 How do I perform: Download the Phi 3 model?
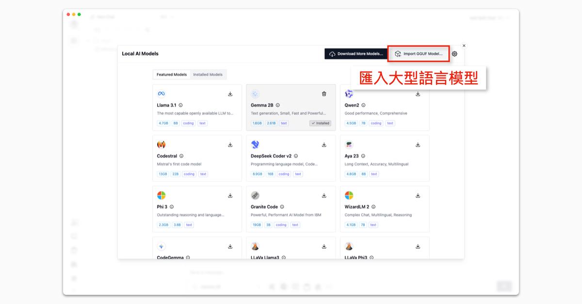pyautogui.click(x=230, y=196)
